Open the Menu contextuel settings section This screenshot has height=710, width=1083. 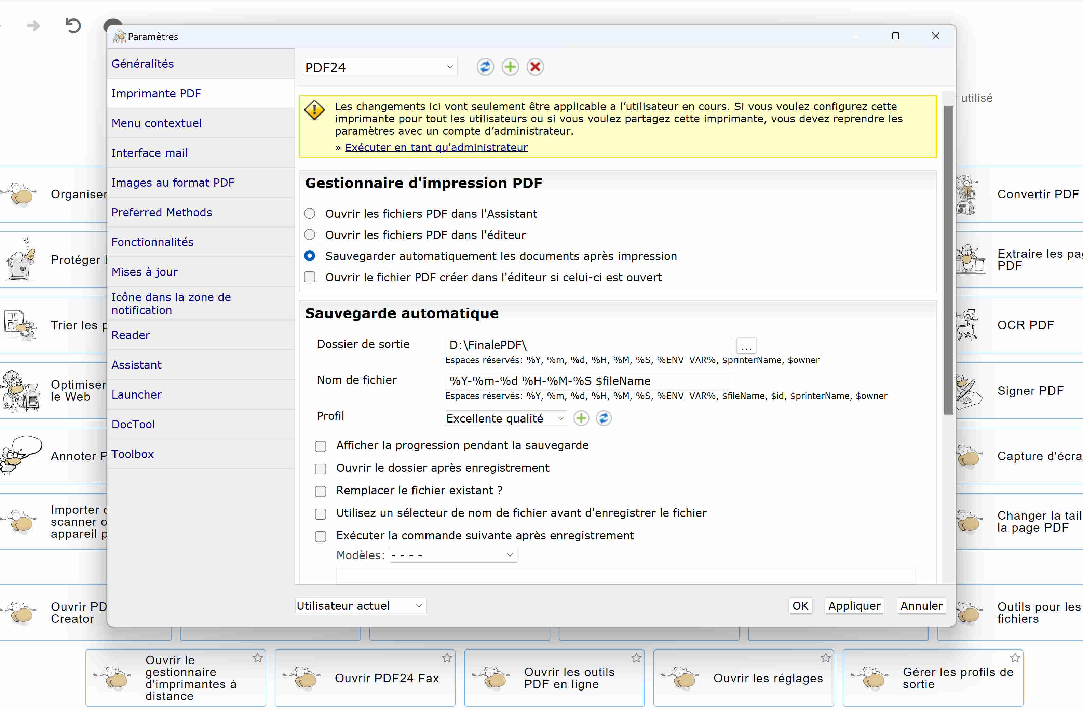(x=157, y=123)
